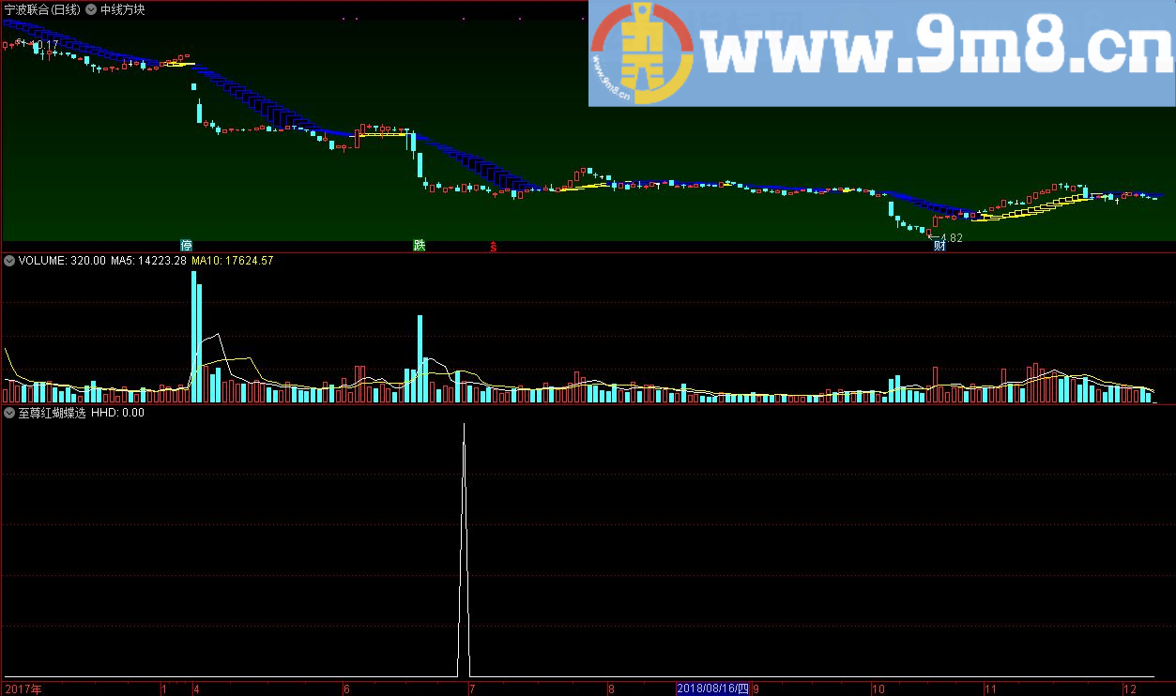The height and width of the screenshot is (696, 1176).
Task: Select the 中线方块 indicator label
Action: pyautogui.click(x=123, y=9)
